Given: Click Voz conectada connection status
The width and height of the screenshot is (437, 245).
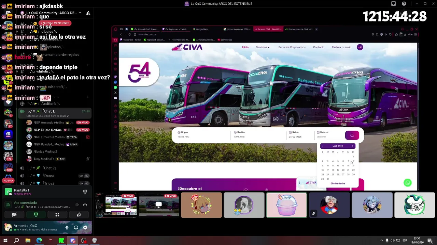Looking at the screenshot, I should (x=25, y=203).
